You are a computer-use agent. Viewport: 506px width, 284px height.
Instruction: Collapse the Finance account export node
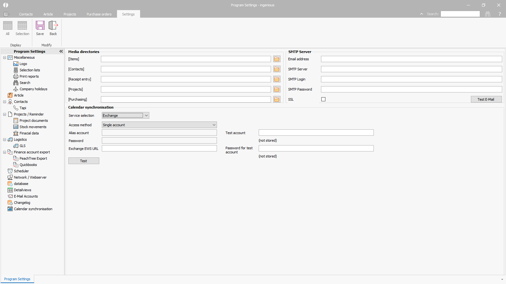pos(4,152)
